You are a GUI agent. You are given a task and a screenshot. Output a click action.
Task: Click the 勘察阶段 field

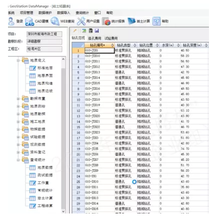click(44, 42)
